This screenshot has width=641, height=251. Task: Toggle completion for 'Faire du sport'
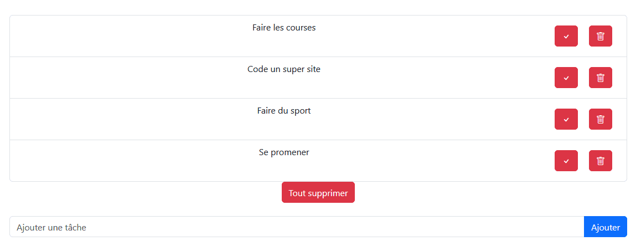click(x=566, y=119)
